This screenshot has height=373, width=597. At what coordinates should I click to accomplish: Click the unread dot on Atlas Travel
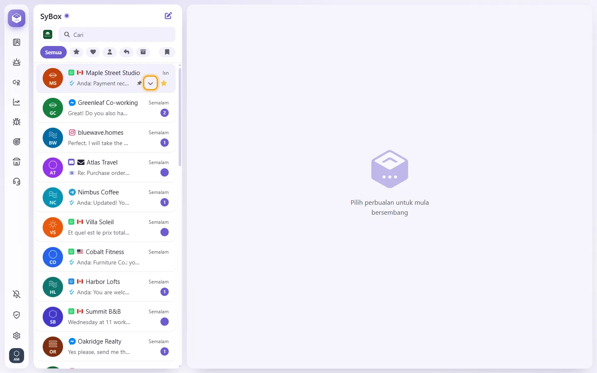(165, 172)
